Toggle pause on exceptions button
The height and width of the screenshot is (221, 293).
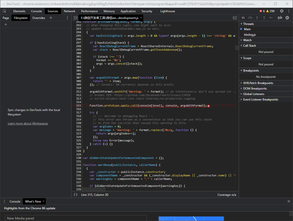(287, 18)
